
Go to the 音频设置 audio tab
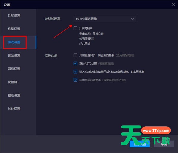[14, 55]
